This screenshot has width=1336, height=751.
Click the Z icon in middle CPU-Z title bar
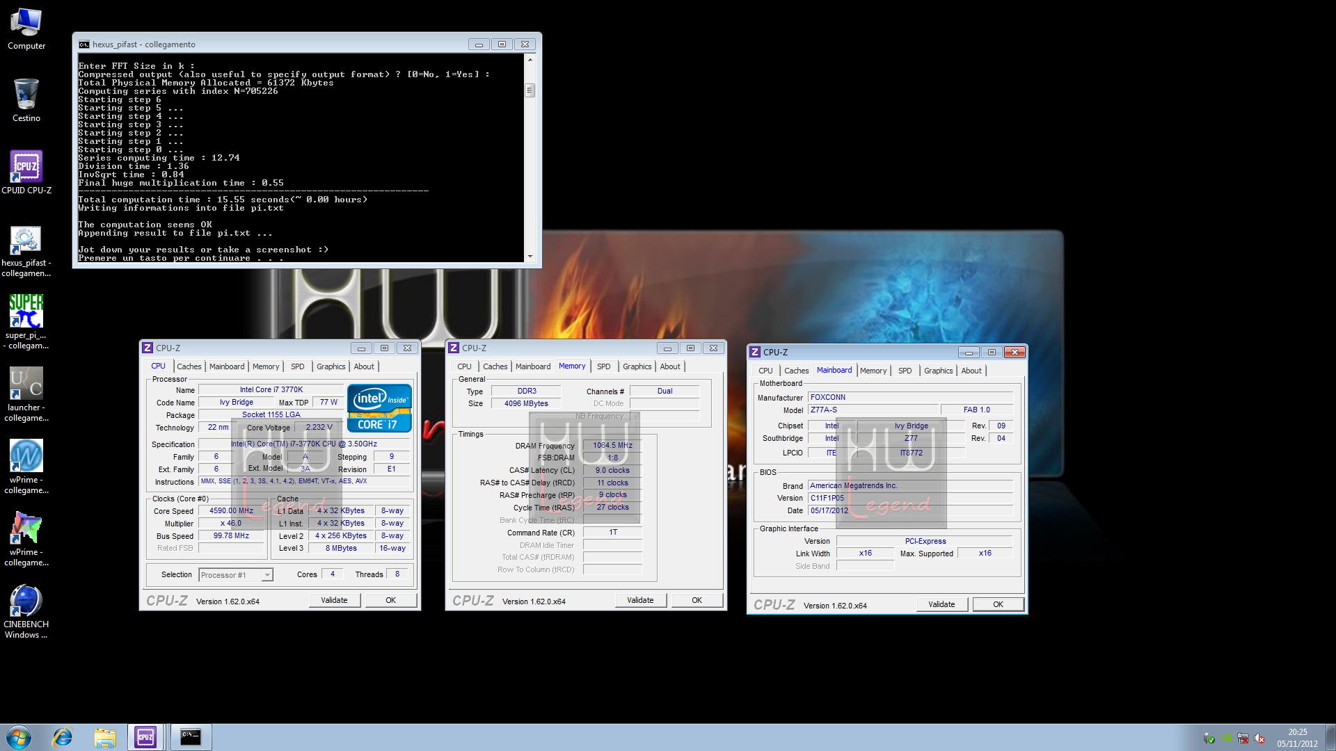coord(454,348)
